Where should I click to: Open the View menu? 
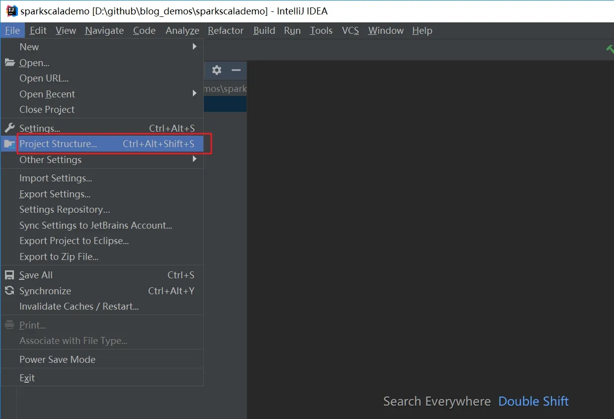coord(66,30)
